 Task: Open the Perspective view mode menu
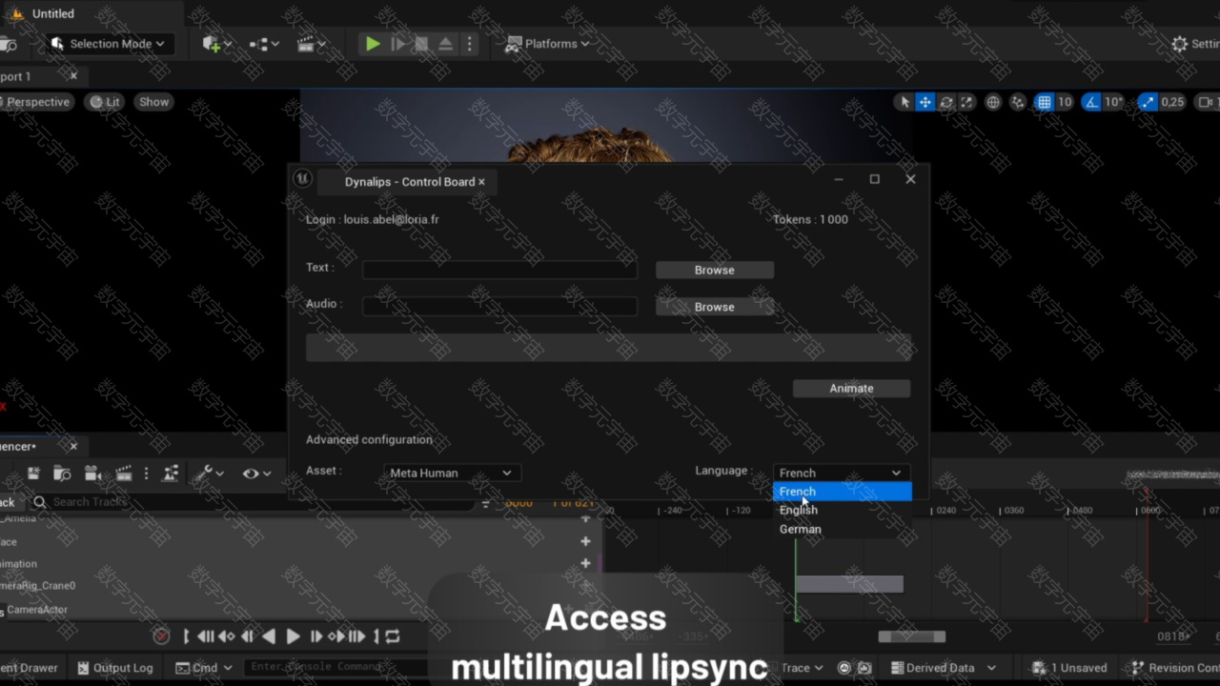click(38, 102)
